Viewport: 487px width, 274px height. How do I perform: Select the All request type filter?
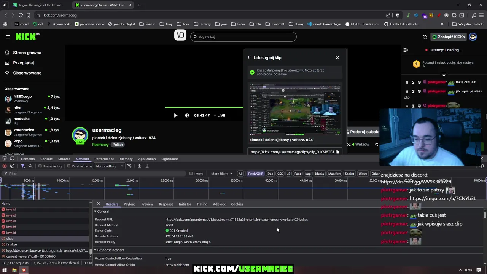click(240, 174)
